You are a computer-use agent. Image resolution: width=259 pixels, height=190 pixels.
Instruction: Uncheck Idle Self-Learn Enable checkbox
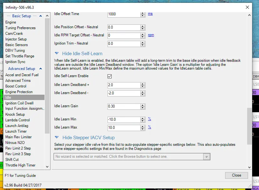(109, 76)
